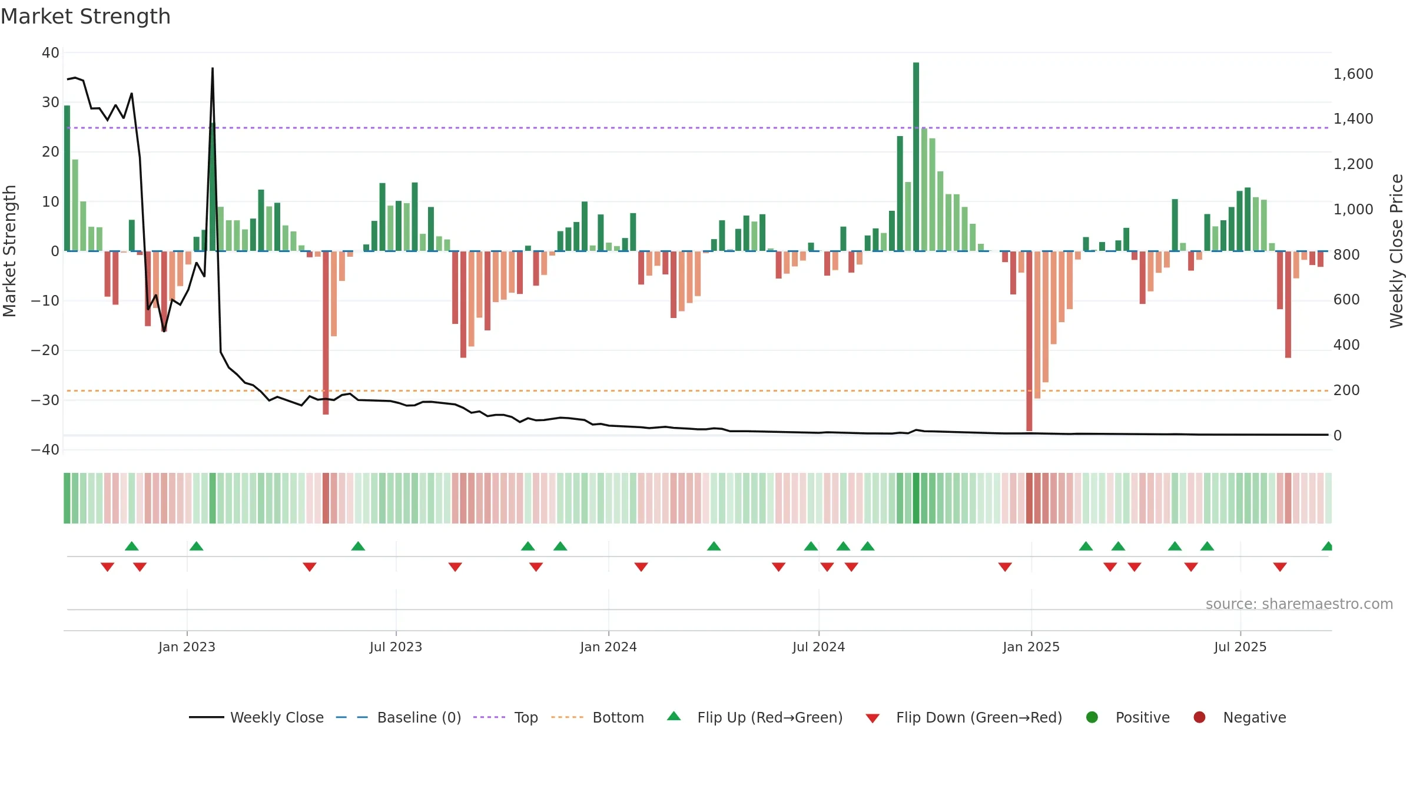This screenshot has width=1413, height=795.
Task: Click the purple Top threshold line
Action: point(698,128)
